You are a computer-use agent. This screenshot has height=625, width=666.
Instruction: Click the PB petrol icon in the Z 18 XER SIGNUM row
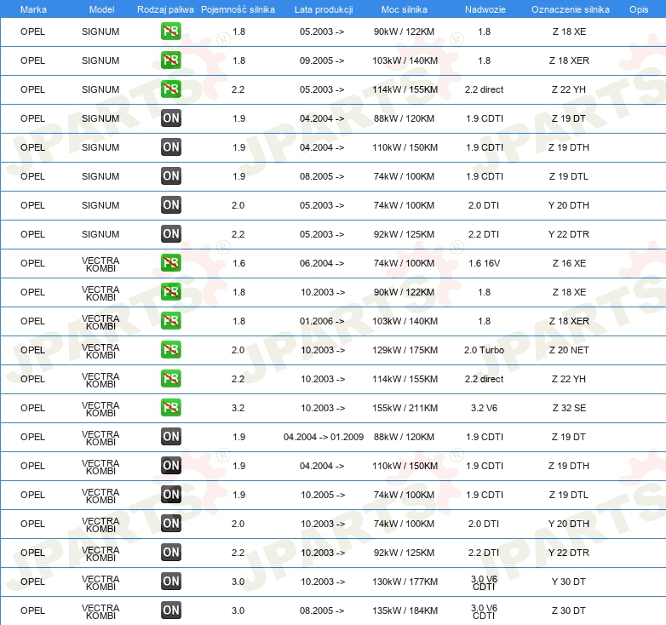coord(170,60)
